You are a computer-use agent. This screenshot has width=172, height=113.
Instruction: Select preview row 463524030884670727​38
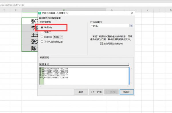click(x=56, y=69)
